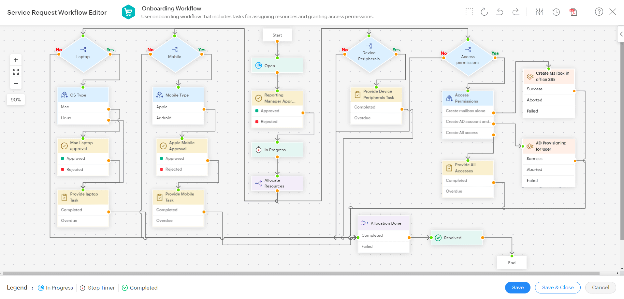Undo the last workflow change
The image size is (624, 299).
500,11
